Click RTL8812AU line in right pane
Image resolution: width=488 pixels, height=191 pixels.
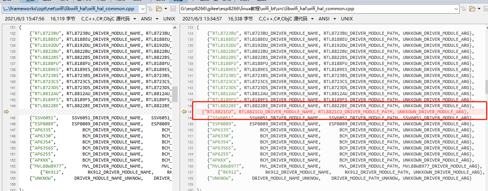pos(340,94)
